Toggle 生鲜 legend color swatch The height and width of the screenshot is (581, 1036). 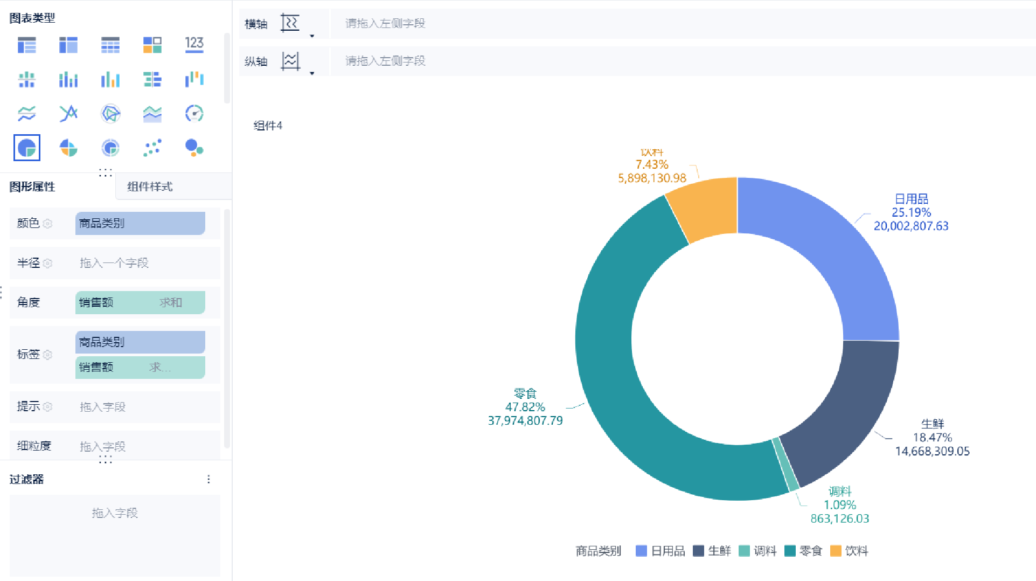(698, 551)
